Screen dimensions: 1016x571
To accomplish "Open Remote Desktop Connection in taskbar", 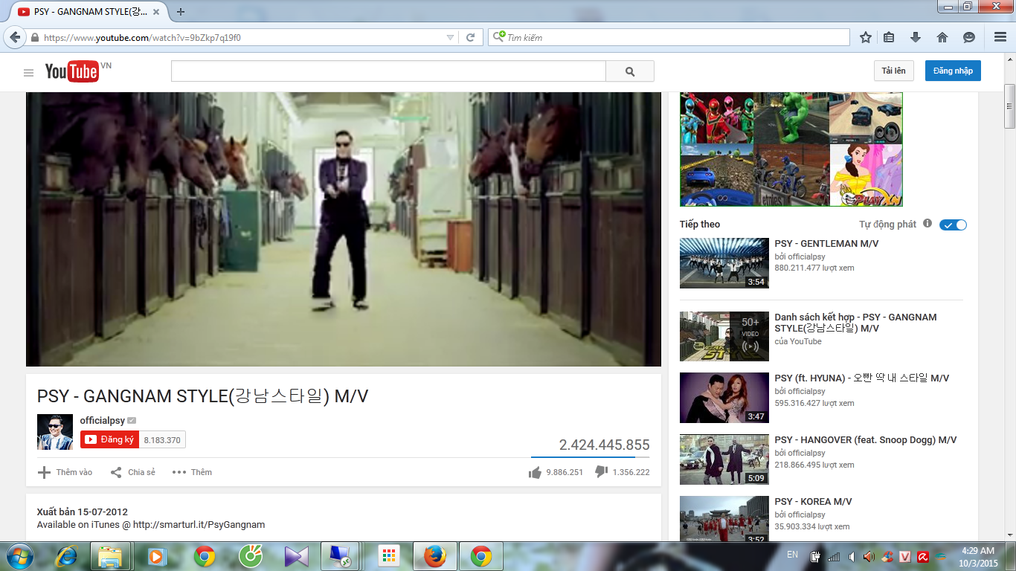I will click(341, 555).
